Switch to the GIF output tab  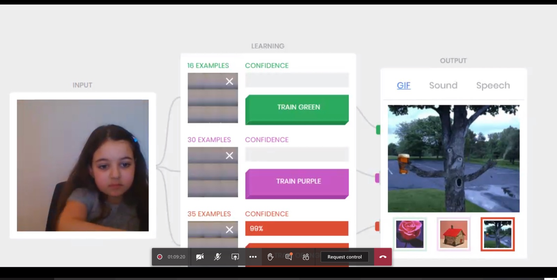(404, 85)
